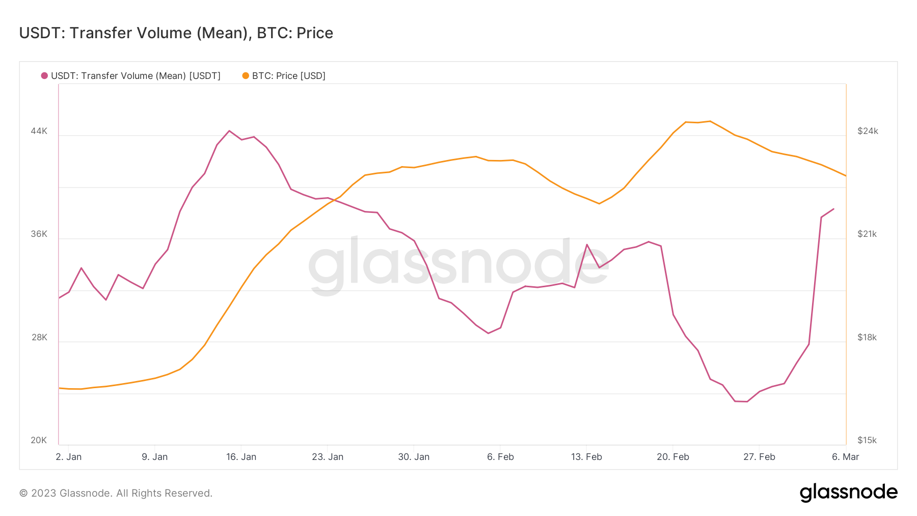Click the chart title text
The width and height of the screenshot is (917, 516).
click(176, 33)
